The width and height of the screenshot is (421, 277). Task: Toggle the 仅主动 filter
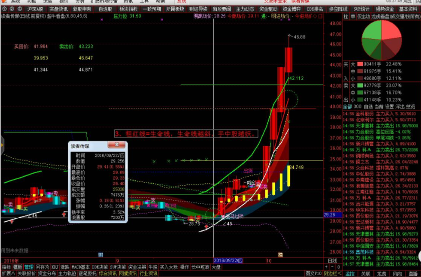[x=363, y=16]
